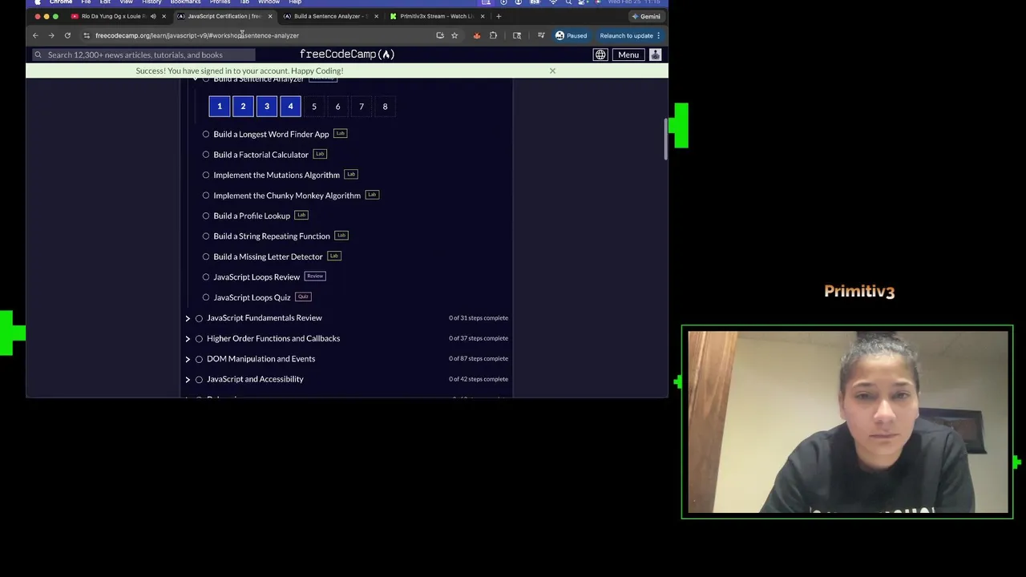The height and width of the screenshot is (577, 1026).
Task: Open the language globe icon
Action: point(600,54)
